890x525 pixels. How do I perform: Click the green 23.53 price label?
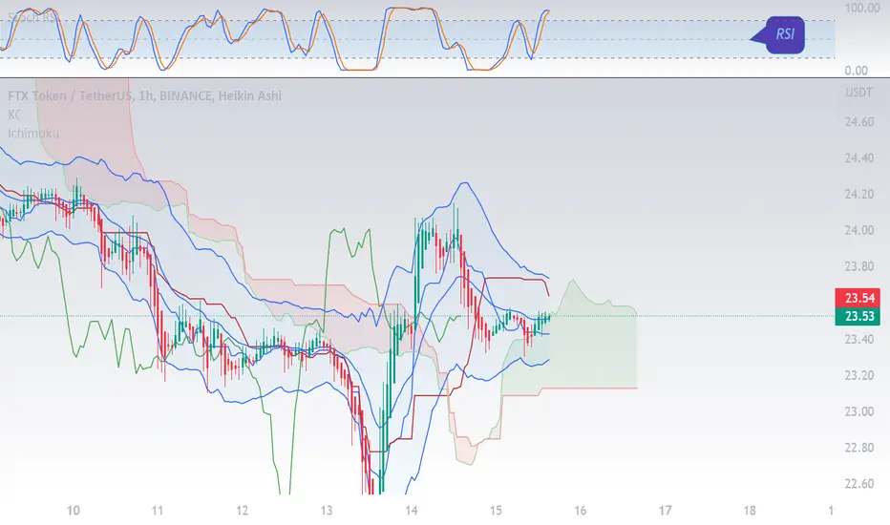(x=858, y=316)
